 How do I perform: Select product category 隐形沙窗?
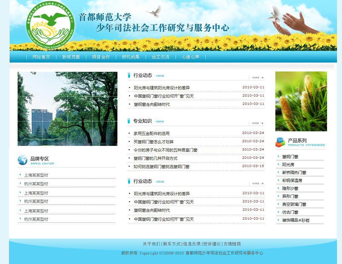(290, 189)
